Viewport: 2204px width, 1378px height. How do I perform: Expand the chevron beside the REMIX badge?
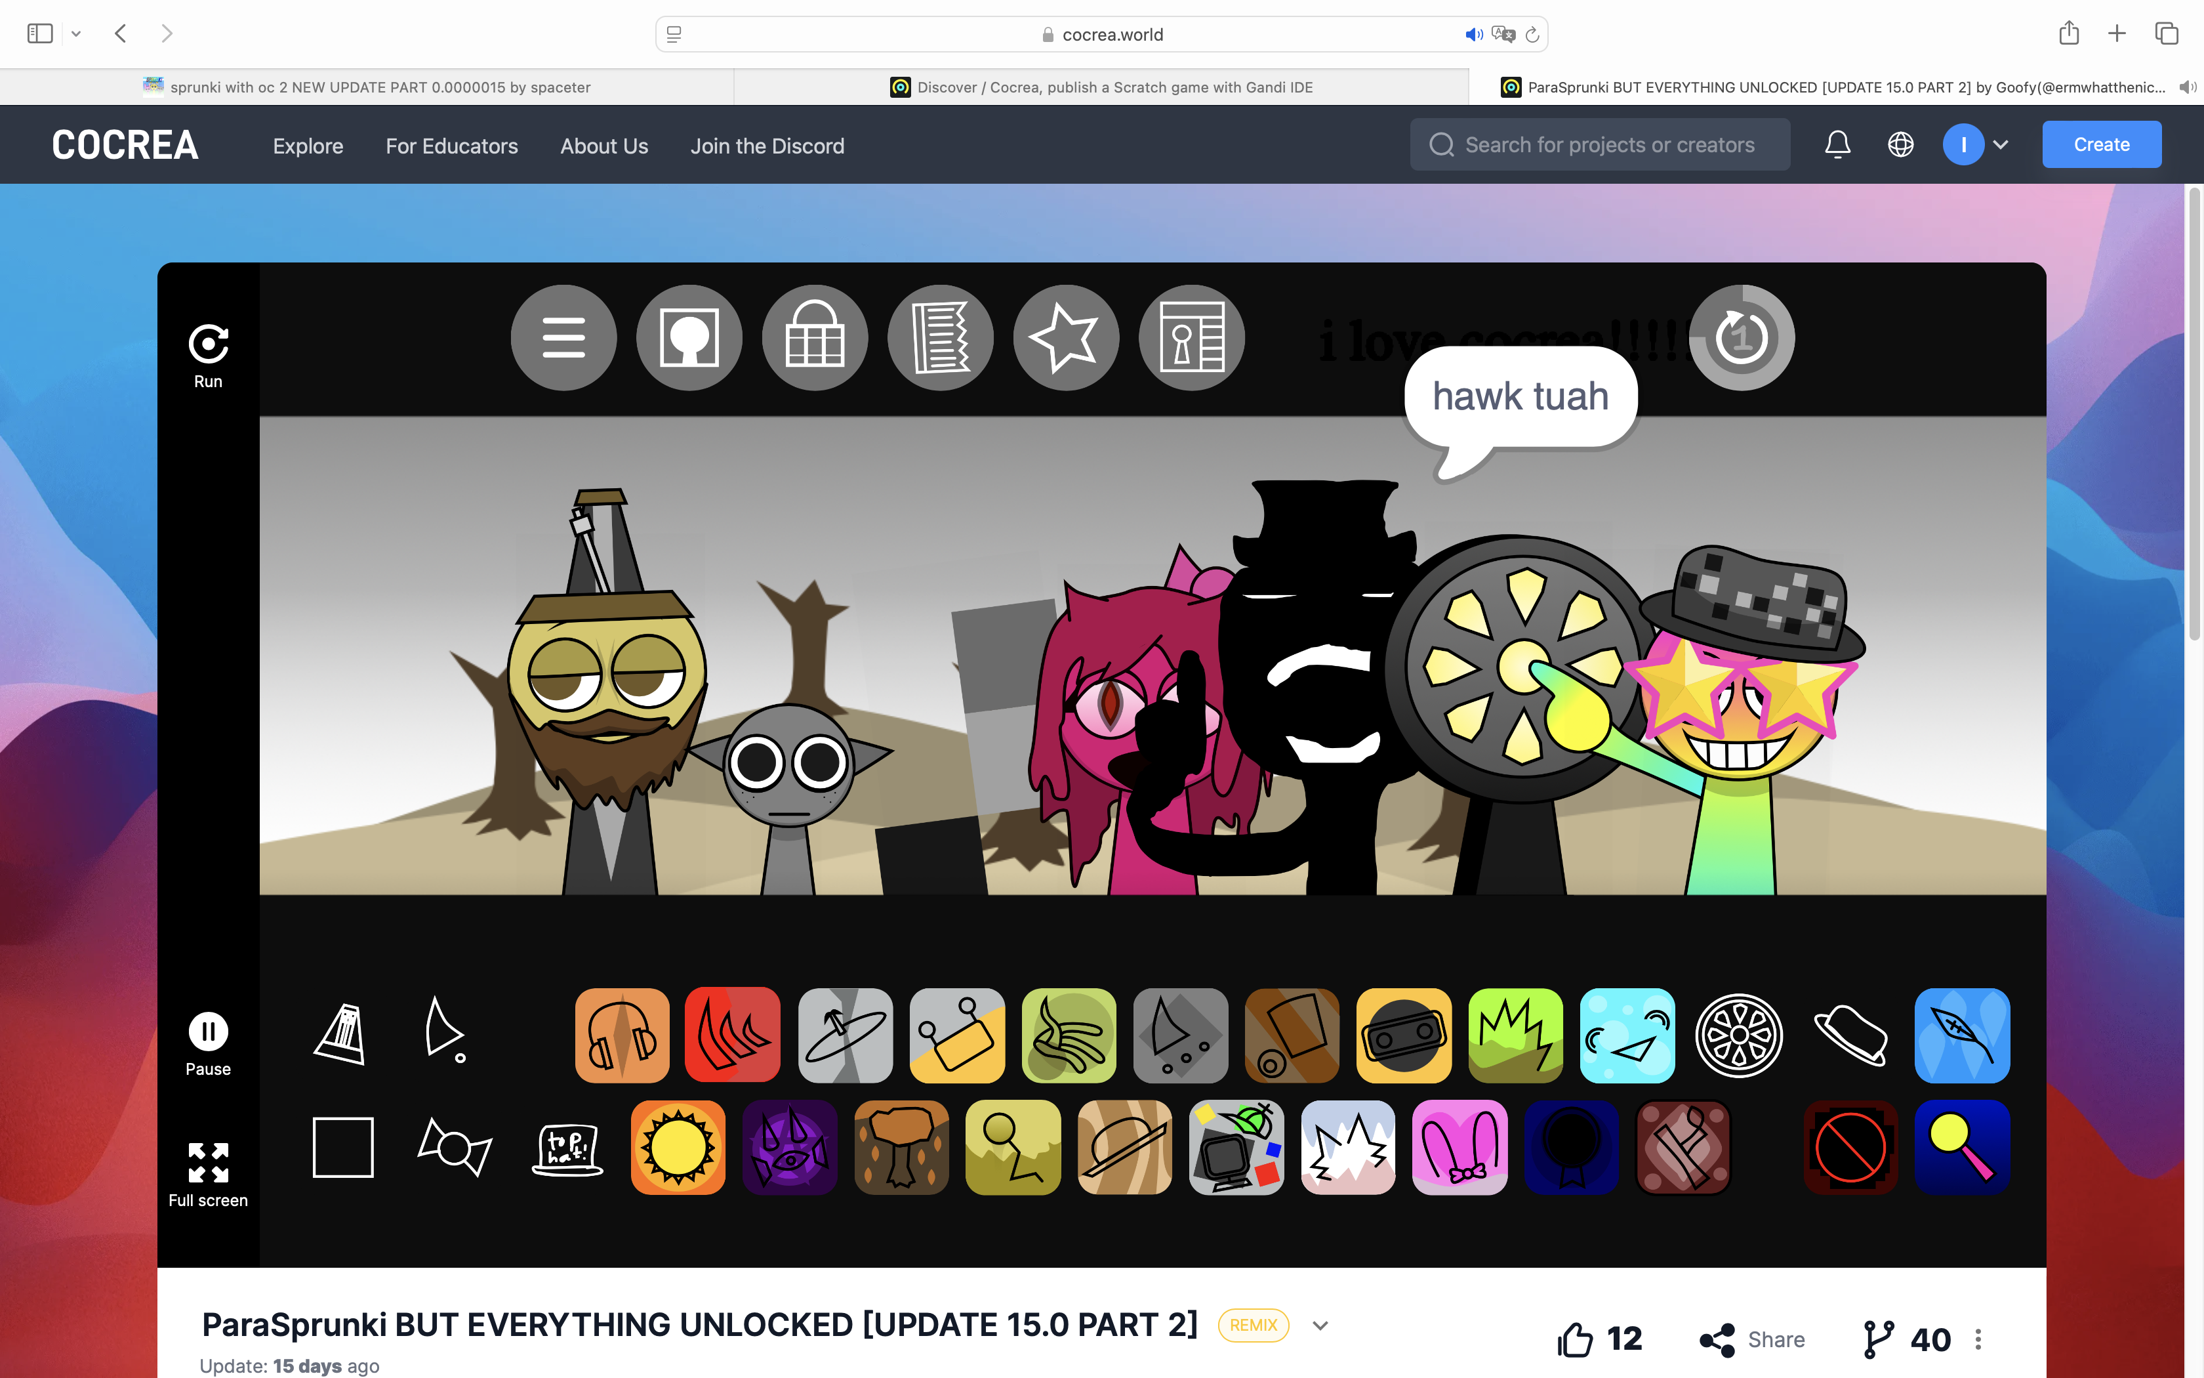coord(1320,1325)
